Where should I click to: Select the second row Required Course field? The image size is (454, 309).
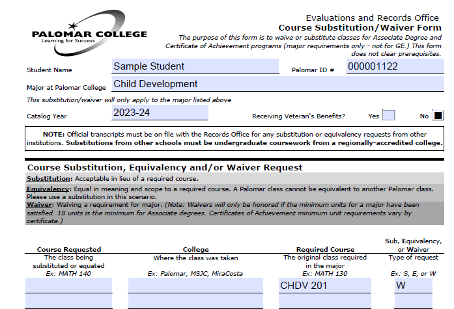[324, 302]
